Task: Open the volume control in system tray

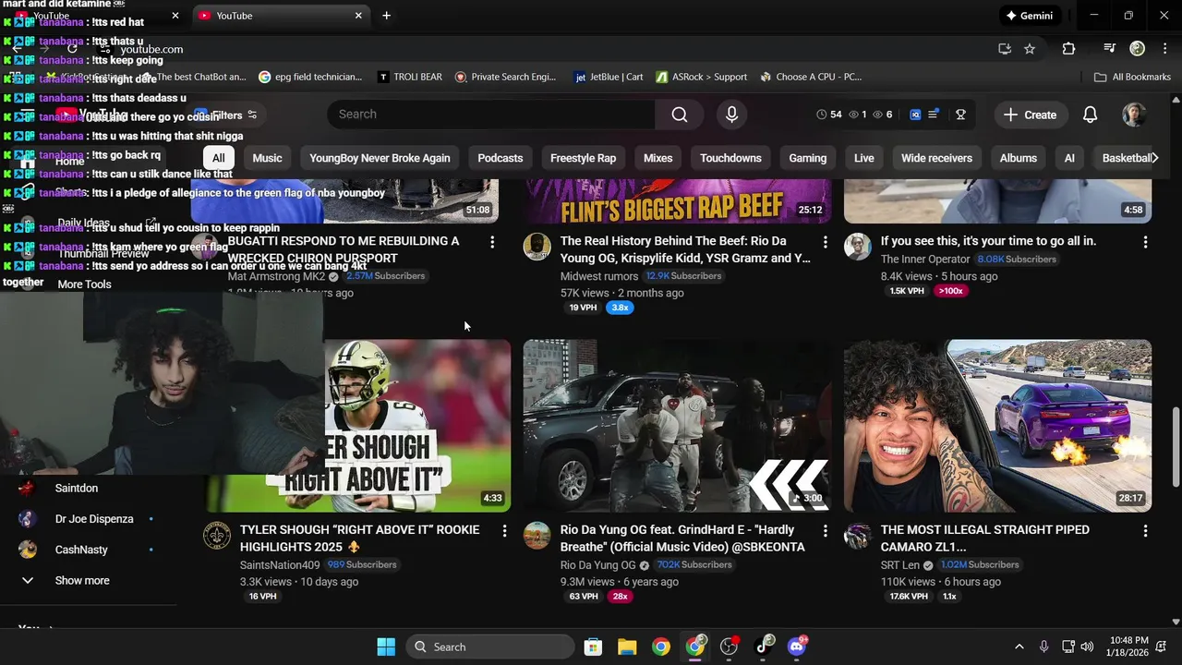Action: click(x=1087, y=647)
